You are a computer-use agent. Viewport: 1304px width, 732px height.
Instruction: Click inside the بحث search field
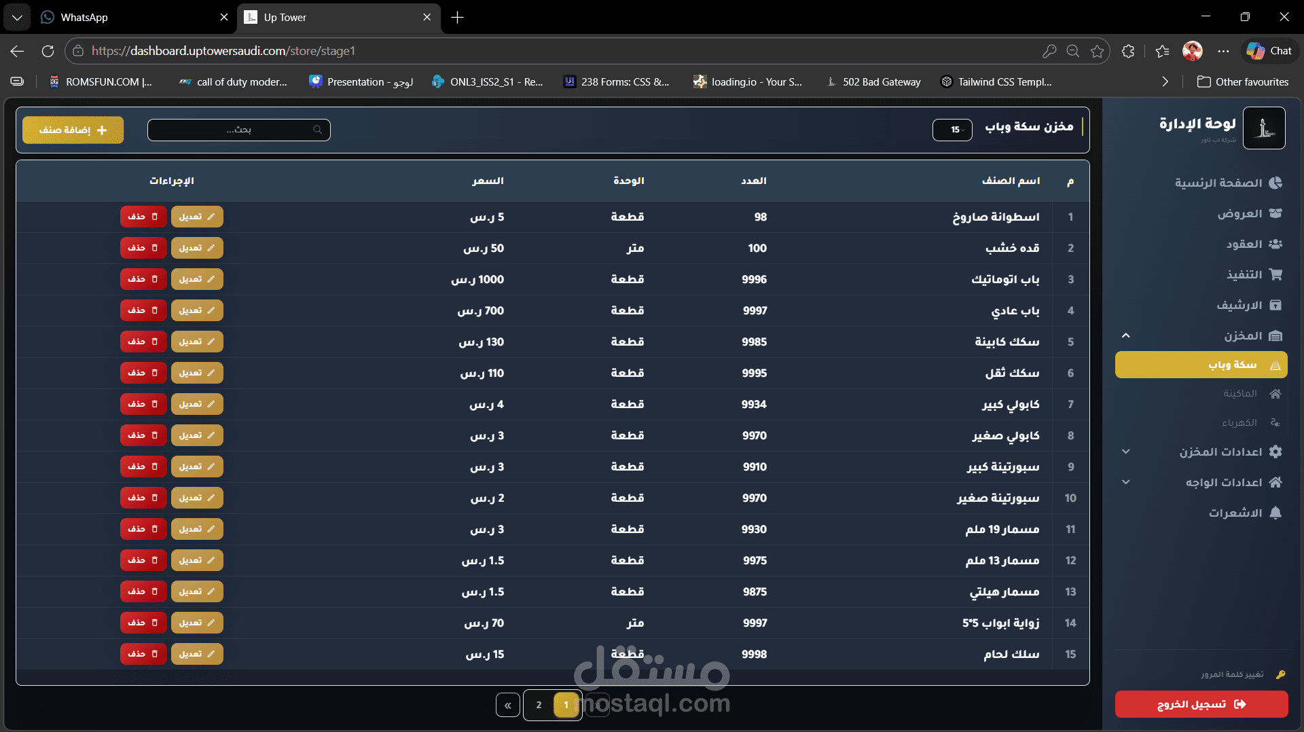click(239, 130)
